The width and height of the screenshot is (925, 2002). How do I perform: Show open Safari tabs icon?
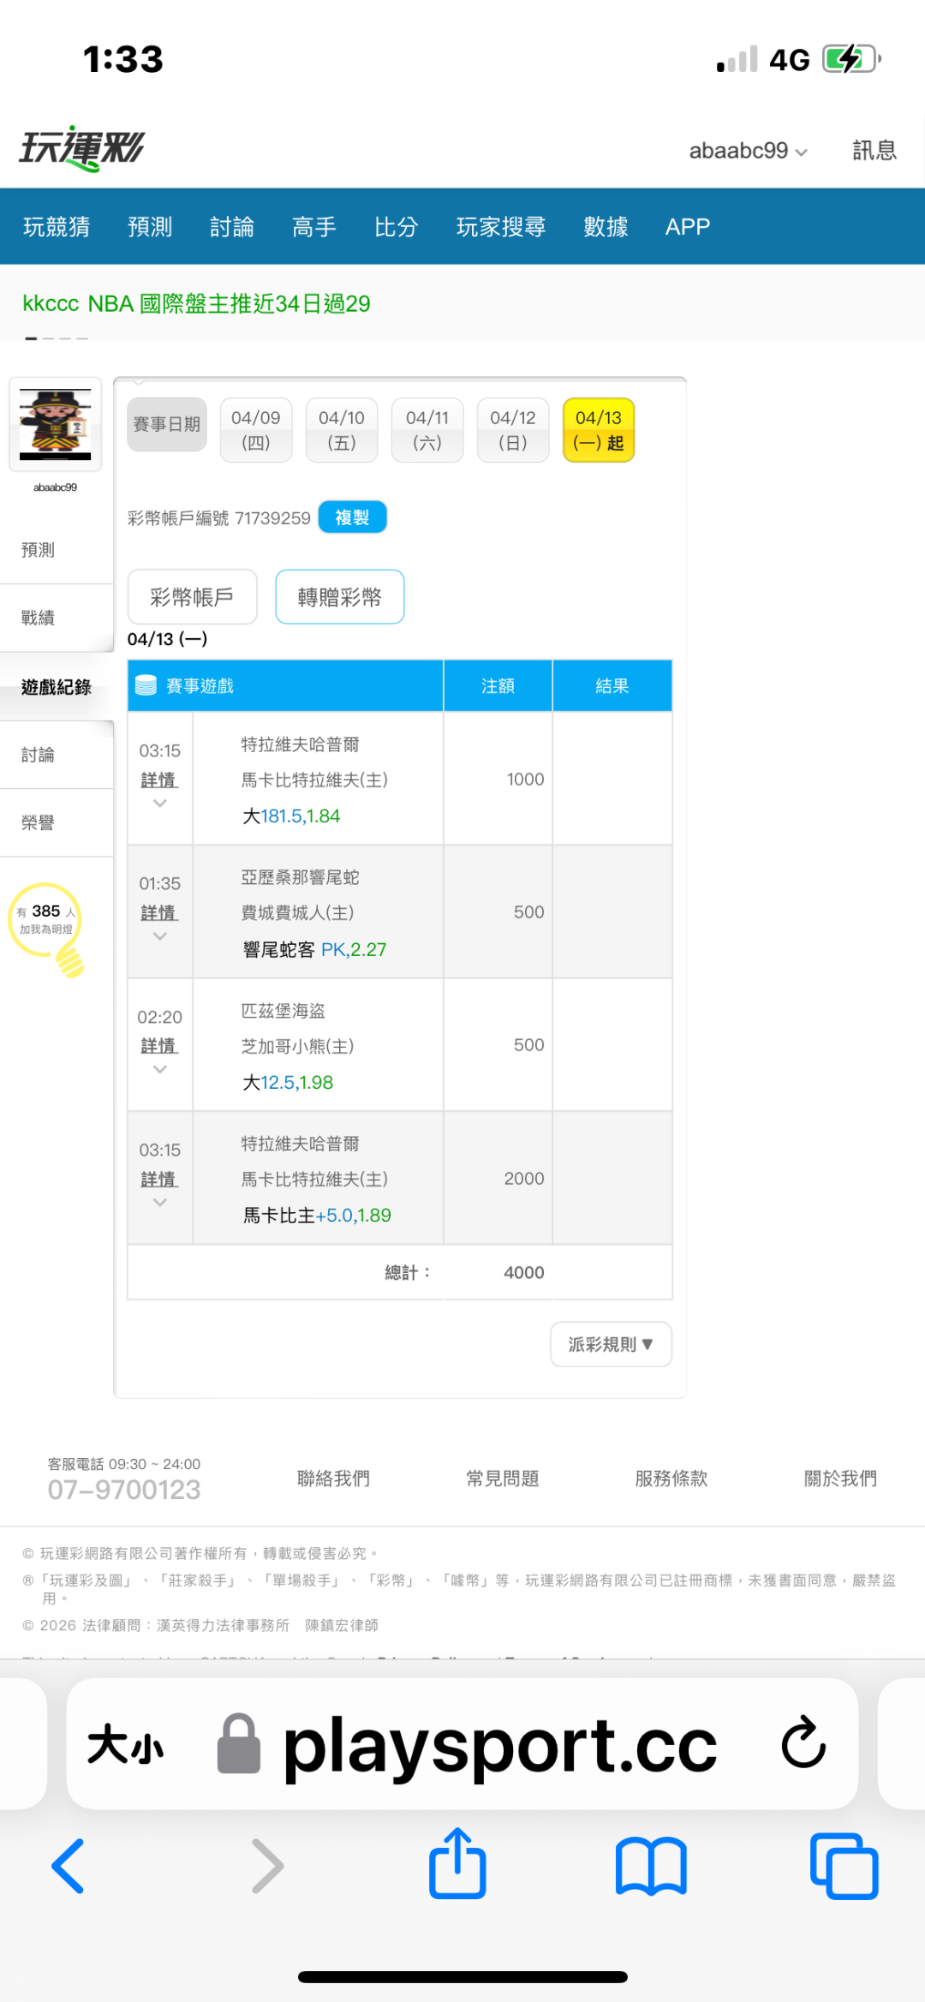844,1866
